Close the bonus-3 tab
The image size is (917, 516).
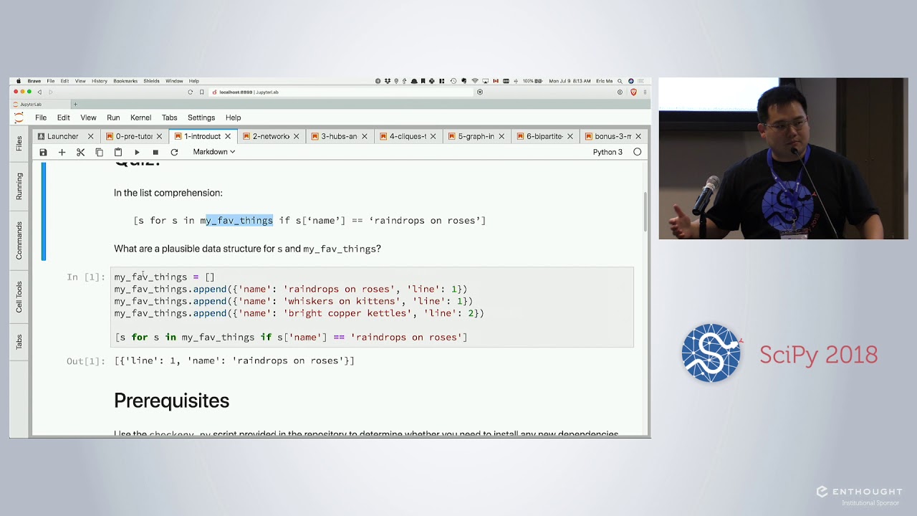pyautogui.click(x=638, y=136)
